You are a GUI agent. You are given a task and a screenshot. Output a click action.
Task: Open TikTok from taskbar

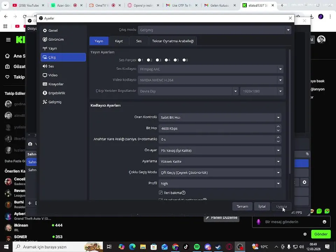[186, 247]
